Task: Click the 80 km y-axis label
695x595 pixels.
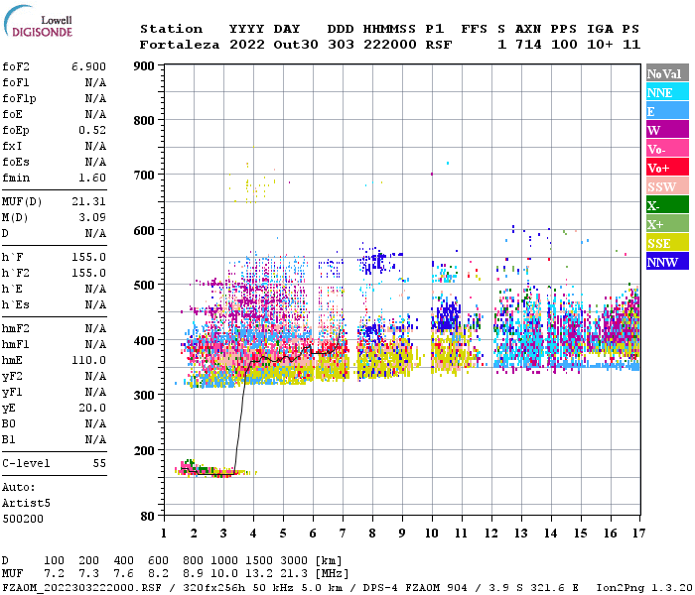Action: pyautogui.click(x=148, y=517)
